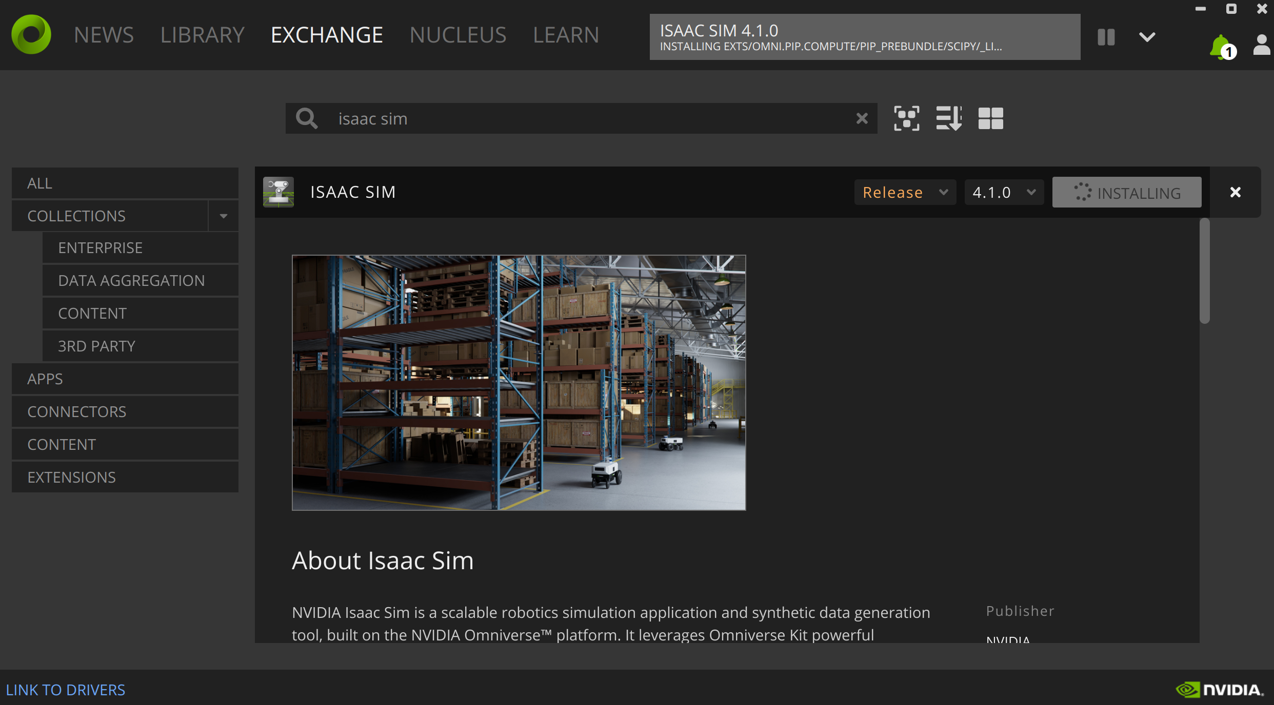The height and width of the screenshot is (705, 1274).
Task: Open the user account profile icon
Action: coord(1261,45)
